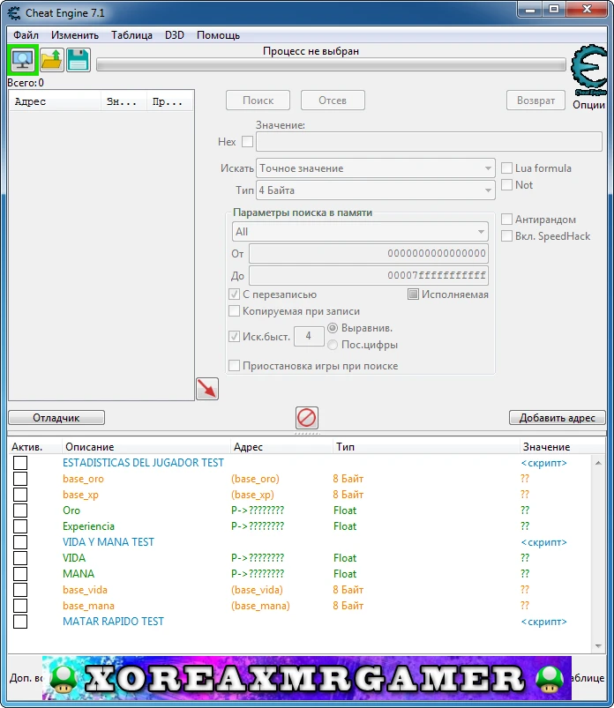Image resolution: width=614 pixels, height=708 pixels.
Task: Click the MATAR RAPIDO TEST <скрипт> value
Action: (544, 622)
